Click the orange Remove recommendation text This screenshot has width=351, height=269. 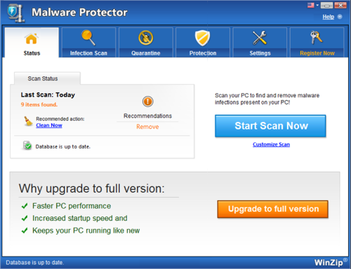click(x=147, y=127)
